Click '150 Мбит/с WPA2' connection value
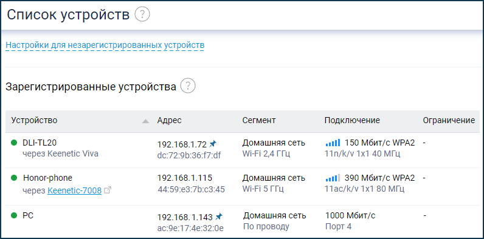The width and height of the screenshot is (484, 239). [x=379, y=143]
